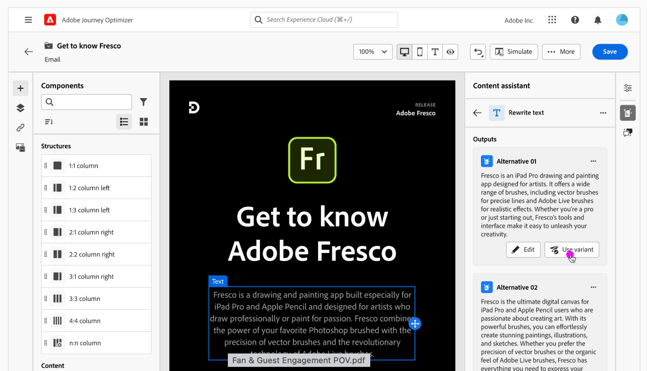Switch to plain text view

(435, 52)
